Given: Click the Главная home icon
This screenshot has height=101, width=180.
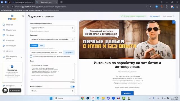Looking at the screenshot, I should tap(4, 25).
